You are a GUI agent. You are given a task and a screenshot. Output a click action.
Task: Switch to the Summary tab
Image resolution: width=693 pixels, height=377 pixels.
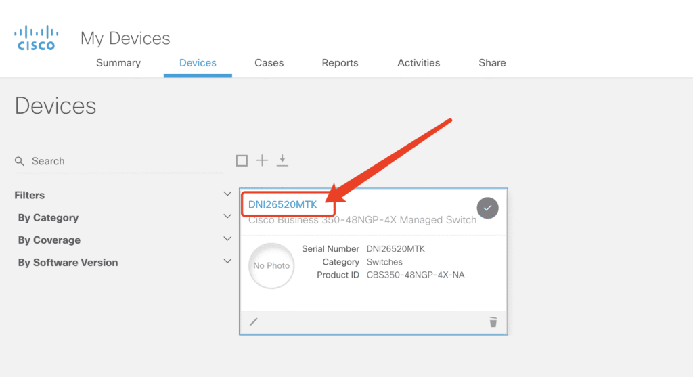click(x=118, y=63)
